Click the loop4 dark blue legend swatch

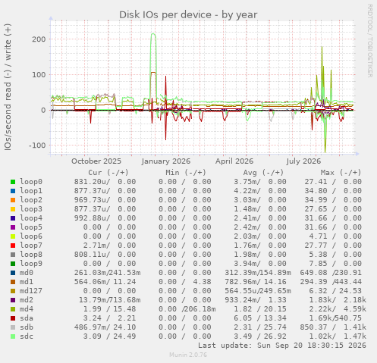(13, 218)
